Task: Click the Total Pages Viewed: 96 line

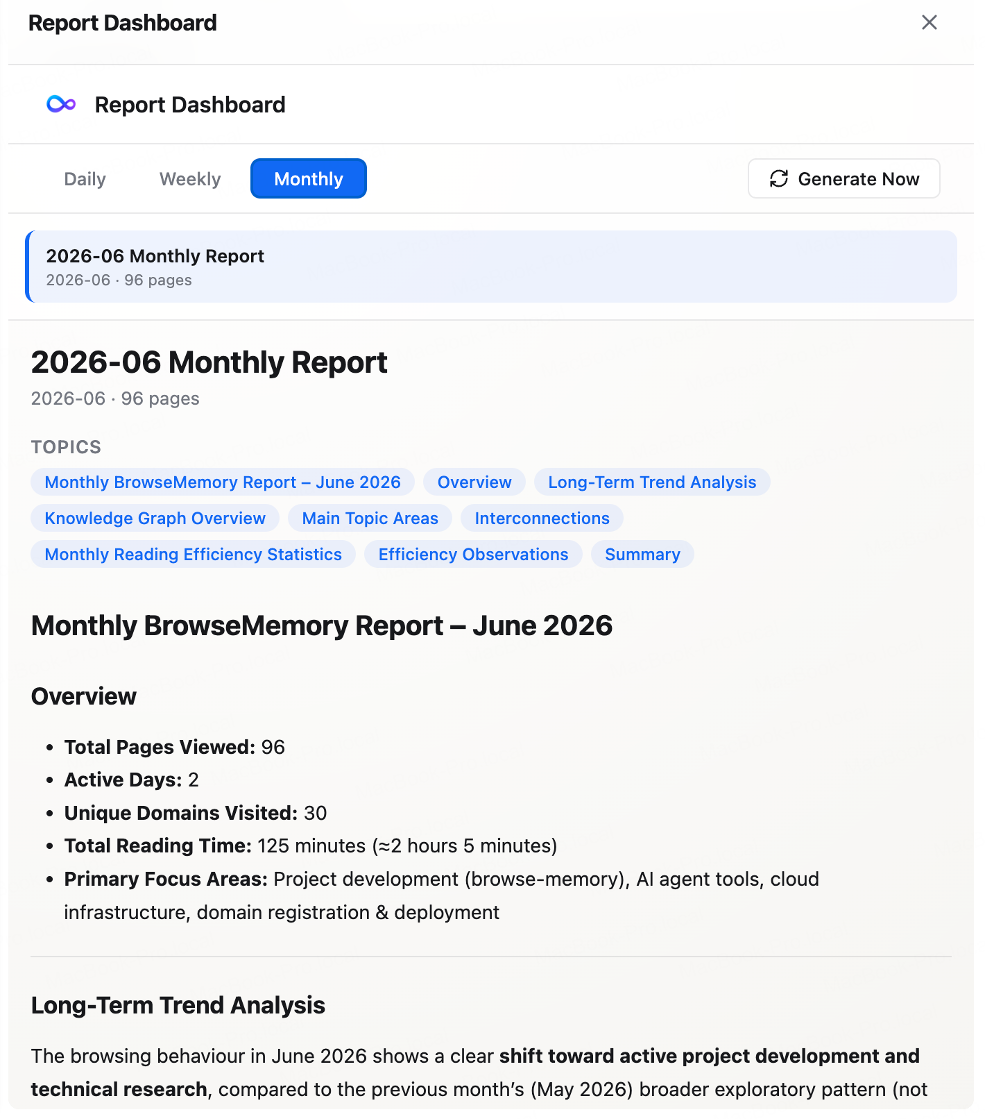Action: pyautogui.click(x=175, y=747)
